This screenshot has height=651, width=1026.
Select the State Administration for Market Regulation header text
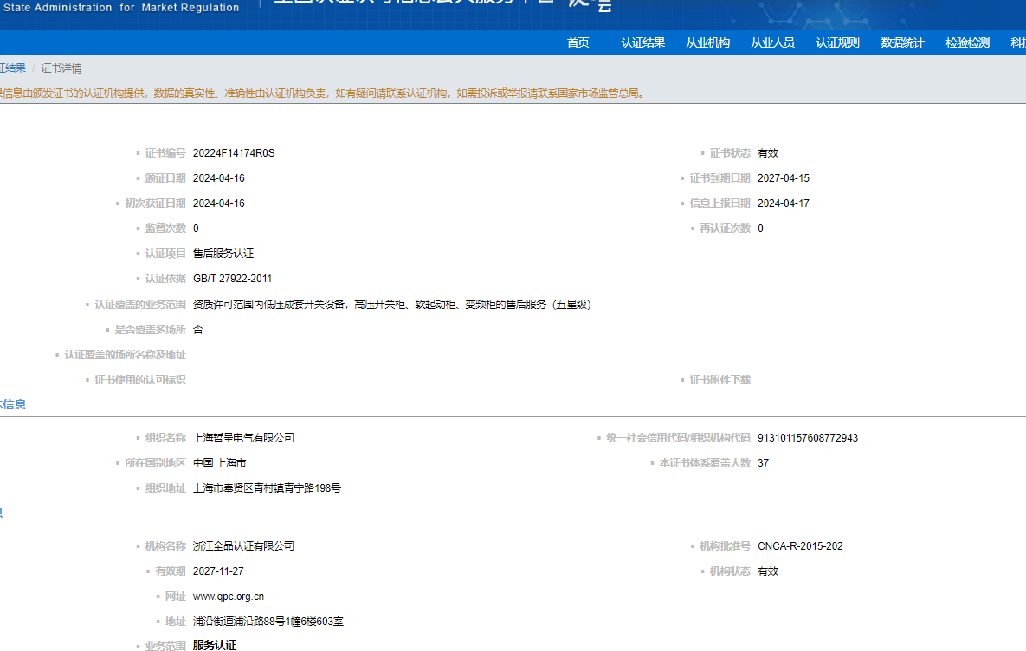click(x=121, y=8)
